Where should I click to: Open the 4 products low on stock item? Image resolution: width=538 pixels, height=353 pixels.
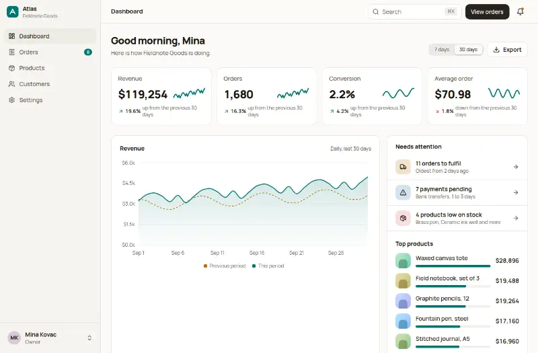tap(457, 218)
